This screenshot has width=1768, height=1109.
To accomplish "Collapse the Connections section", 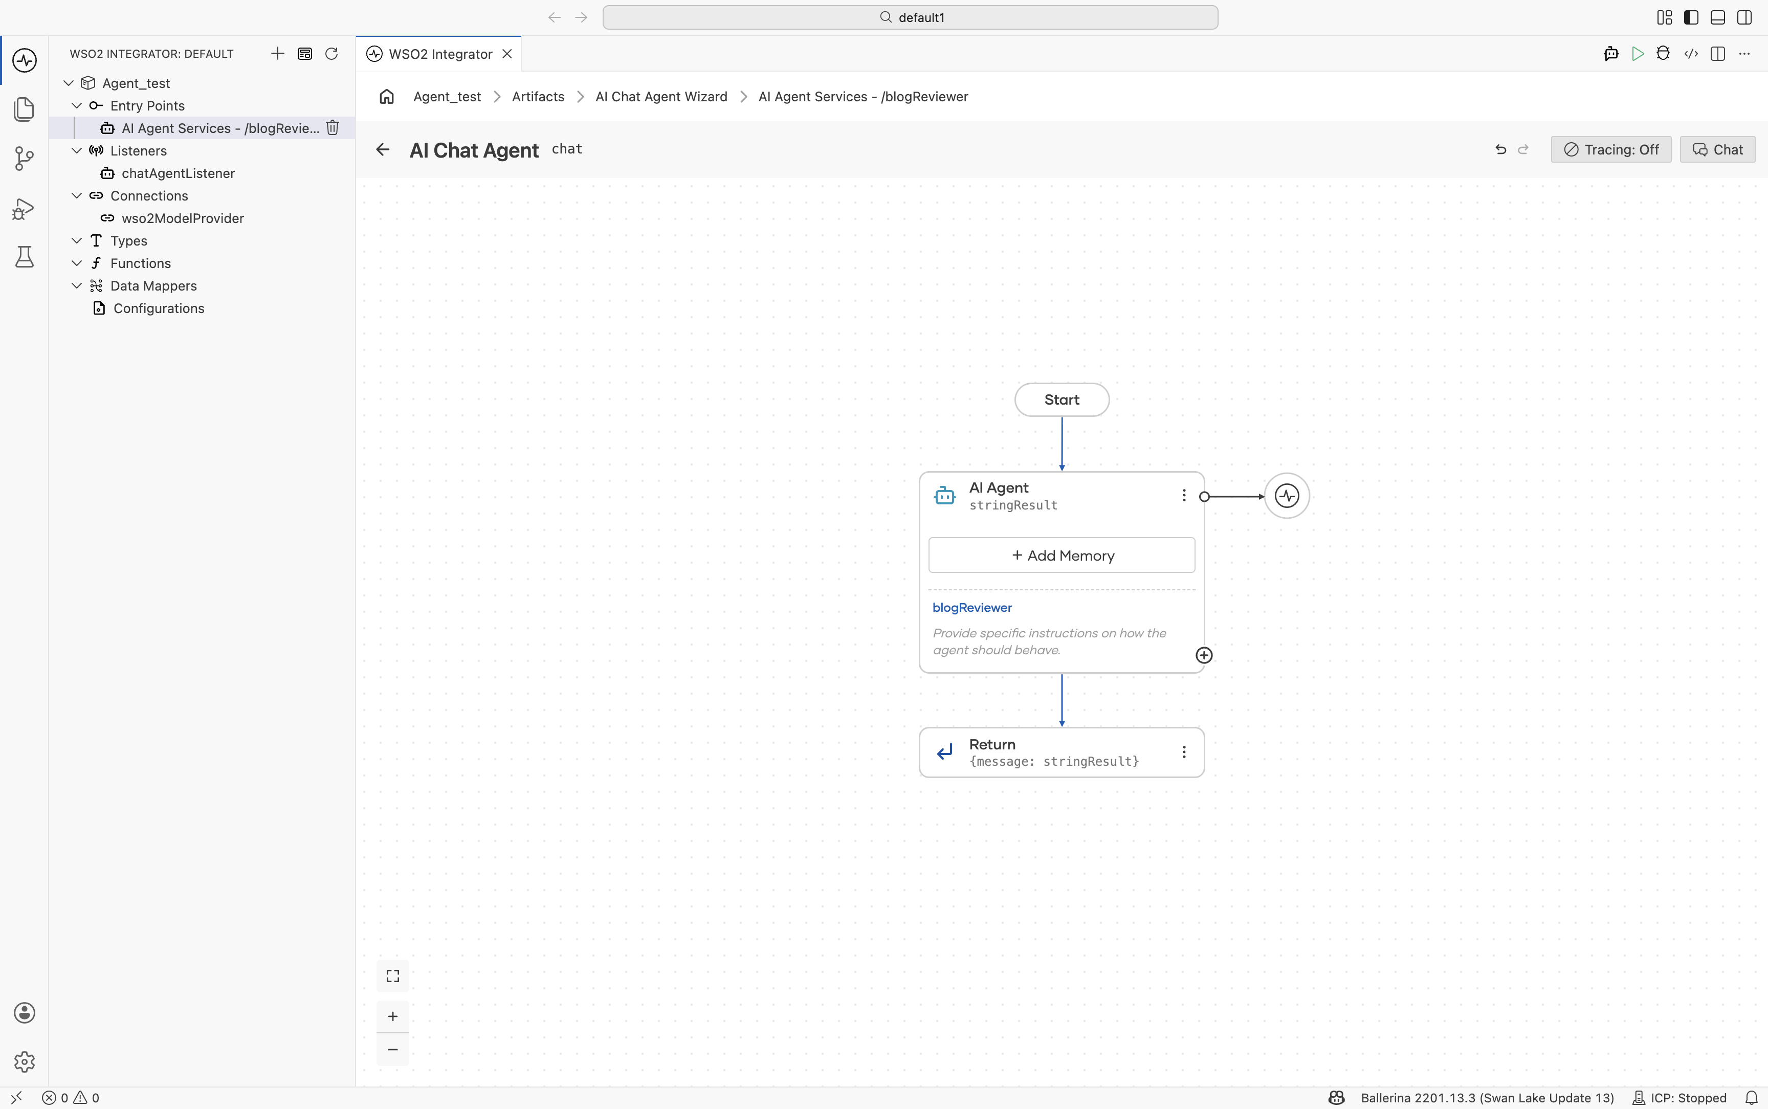I will 76,196.
